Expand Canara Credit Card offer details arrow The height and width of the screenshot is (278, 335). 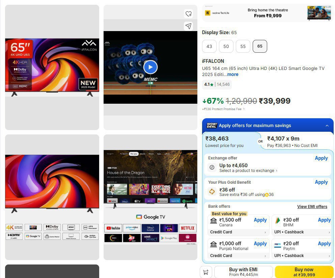[265, 232]
